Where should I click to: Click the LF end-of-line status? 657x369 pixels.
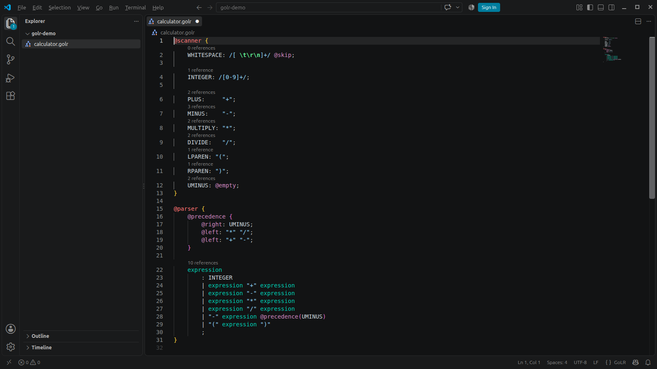(596, 362)
